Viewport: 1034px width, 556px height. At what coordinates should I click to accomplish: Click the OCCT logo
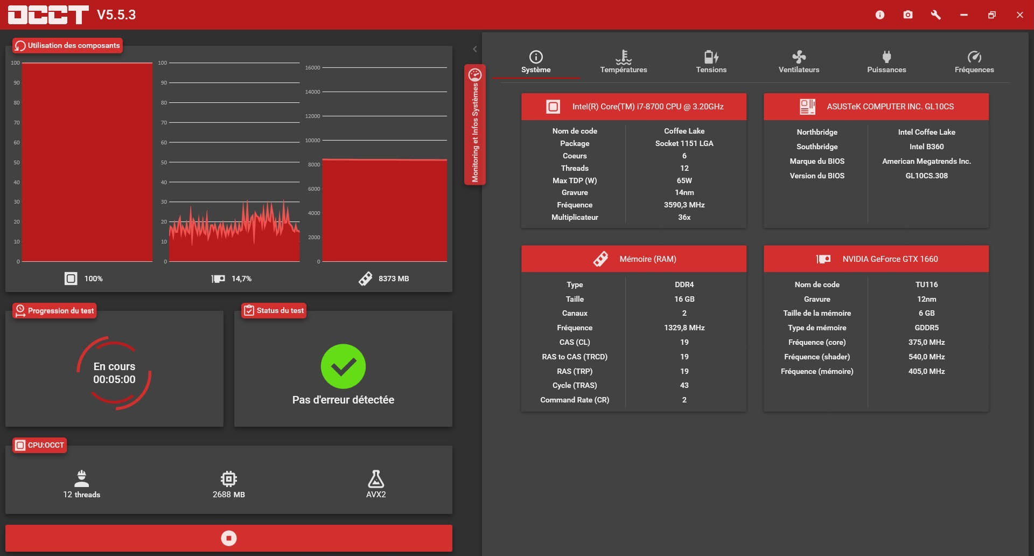pos(48,15)
